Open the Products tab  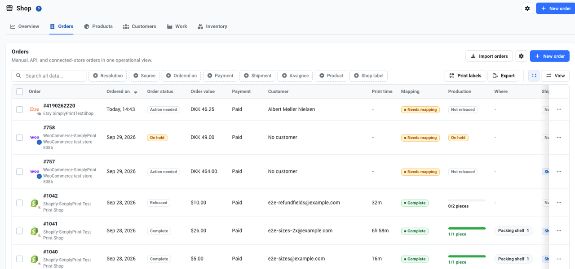(98, 26)
